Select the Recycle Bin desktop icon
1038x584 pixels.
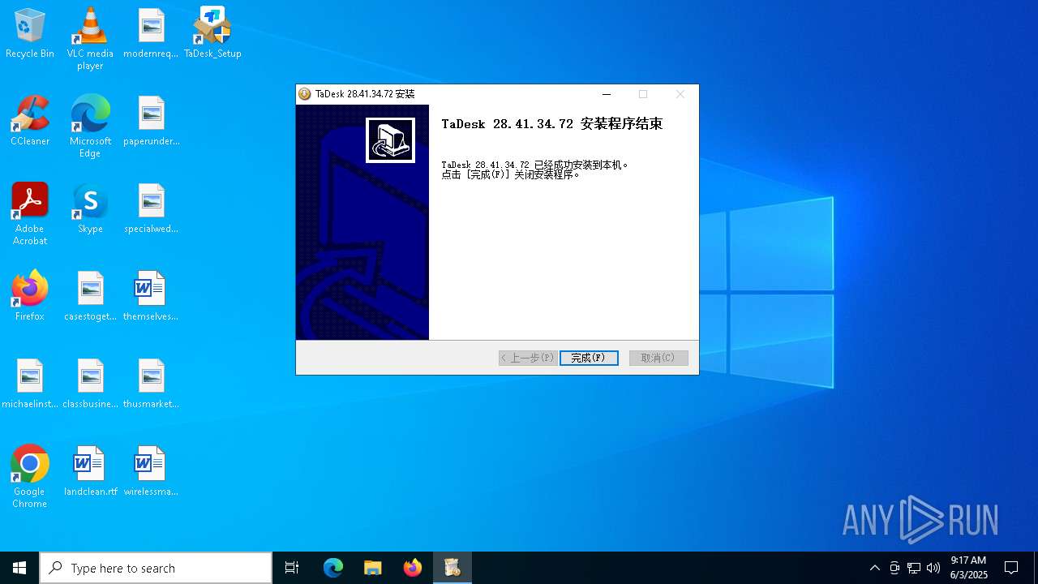30,33
